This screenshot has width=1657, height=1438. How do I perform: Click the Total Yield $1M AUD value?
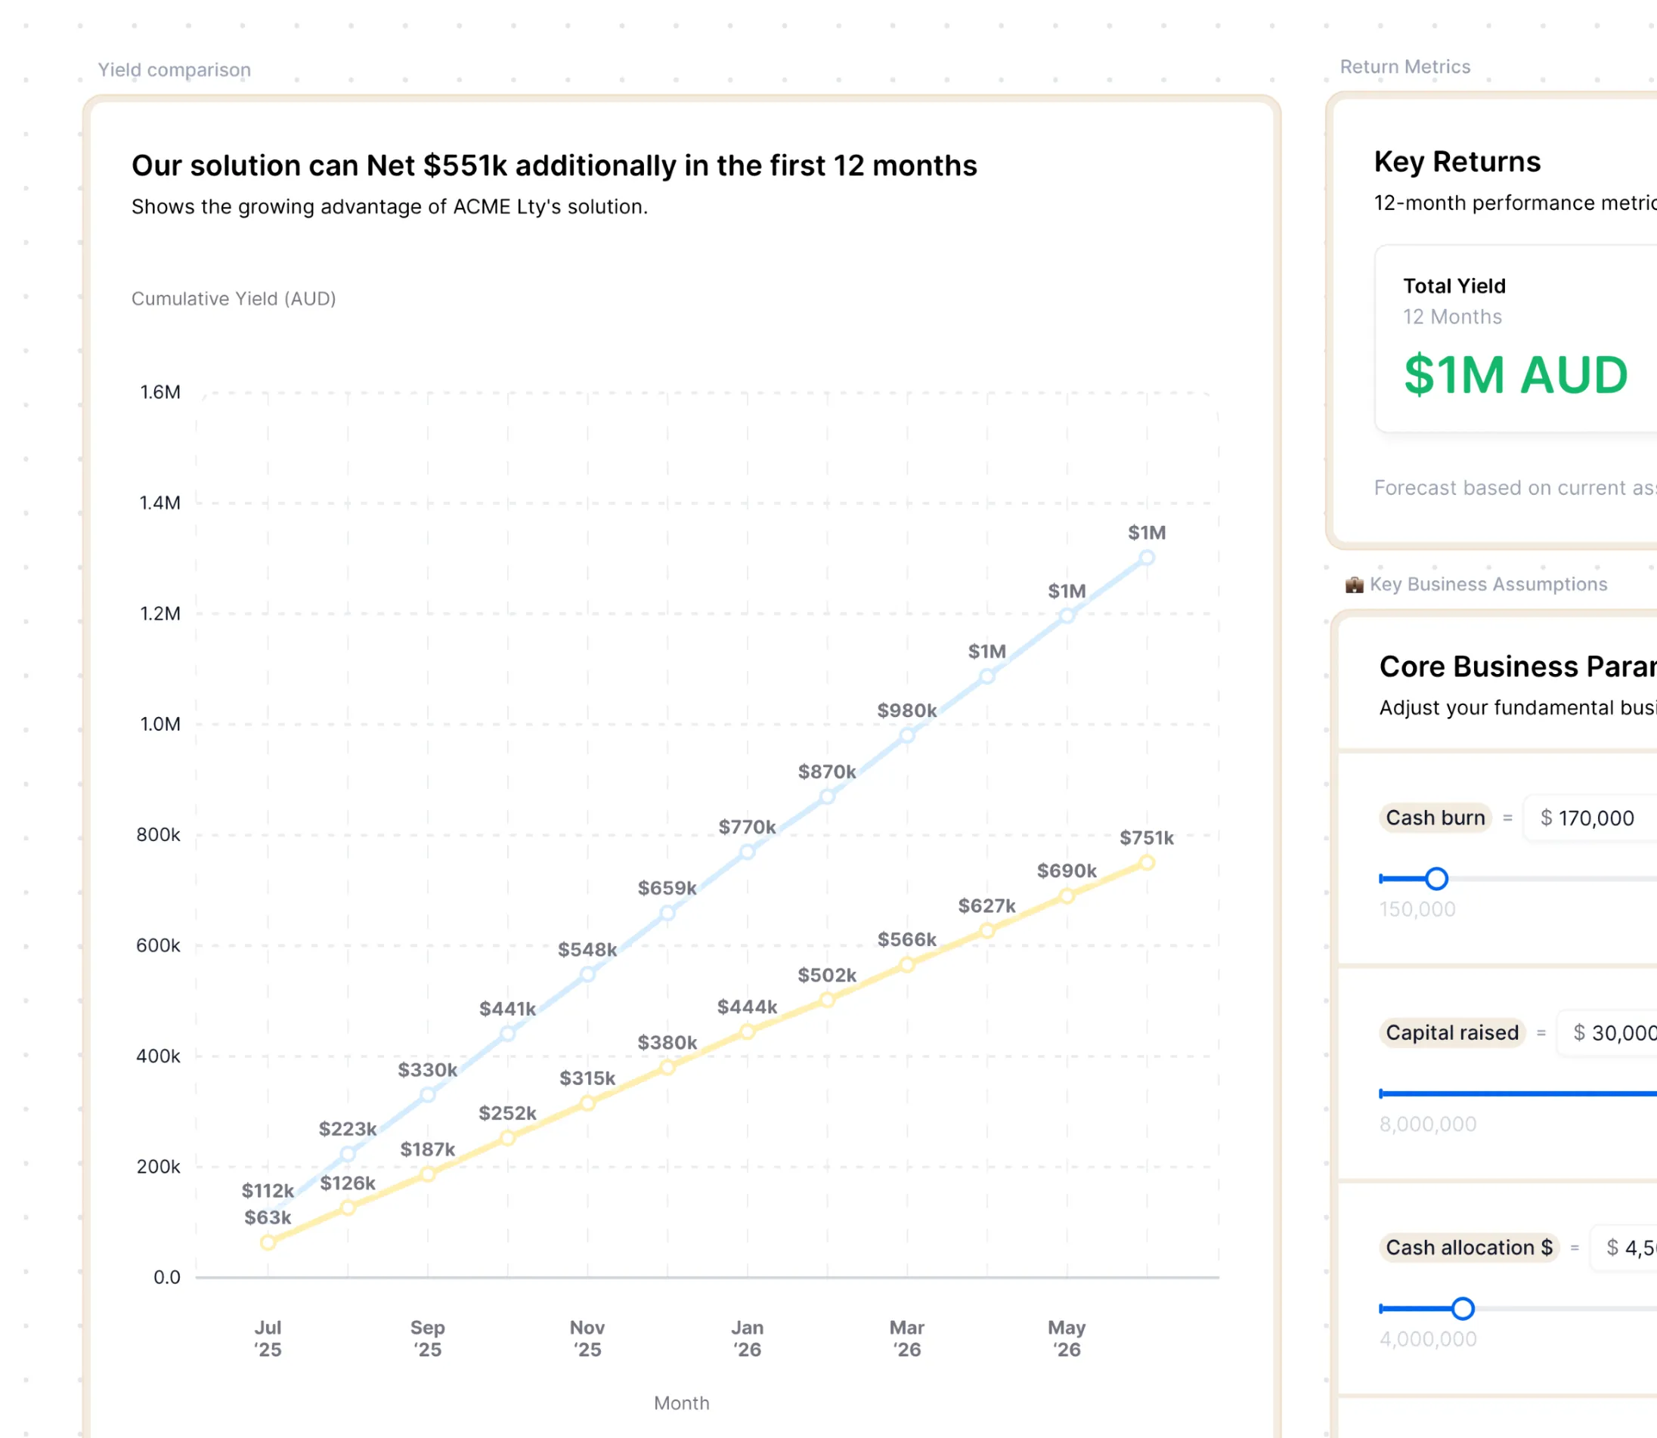(1516, 375)
